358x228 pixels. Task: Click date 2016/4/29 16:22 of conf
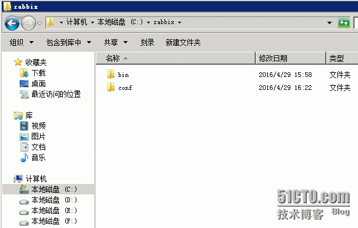tap(285, 88)
